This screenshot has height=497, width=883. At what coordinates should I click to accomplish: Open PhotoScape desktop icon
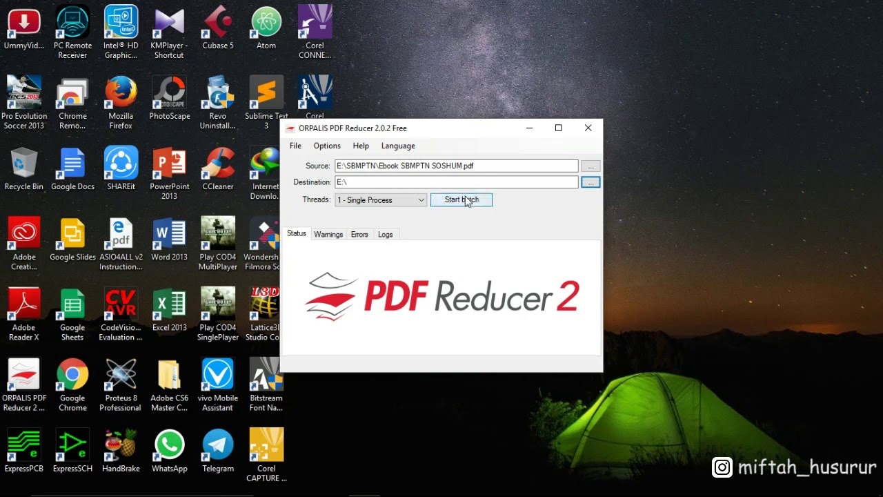[169, 99]
